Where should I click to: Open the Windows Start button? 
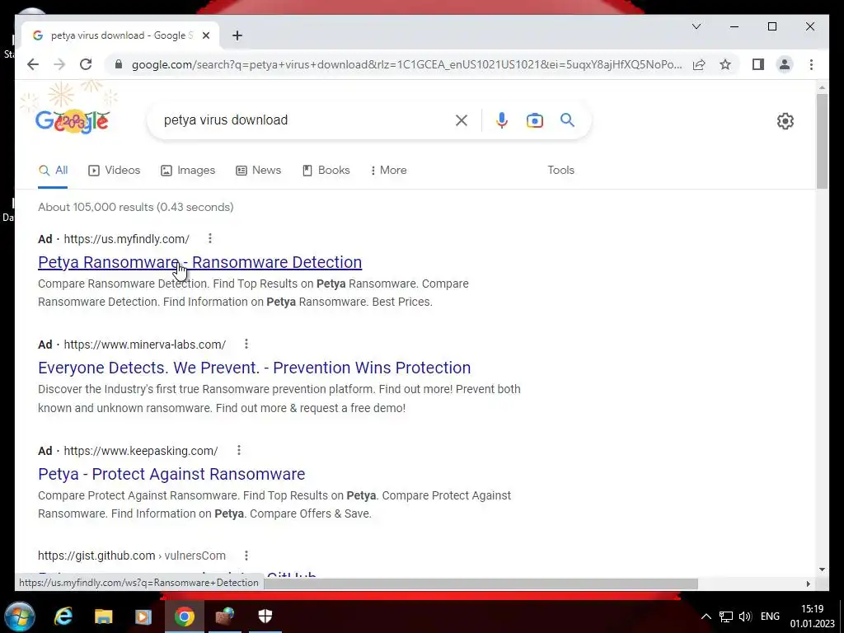click(20, 617)
